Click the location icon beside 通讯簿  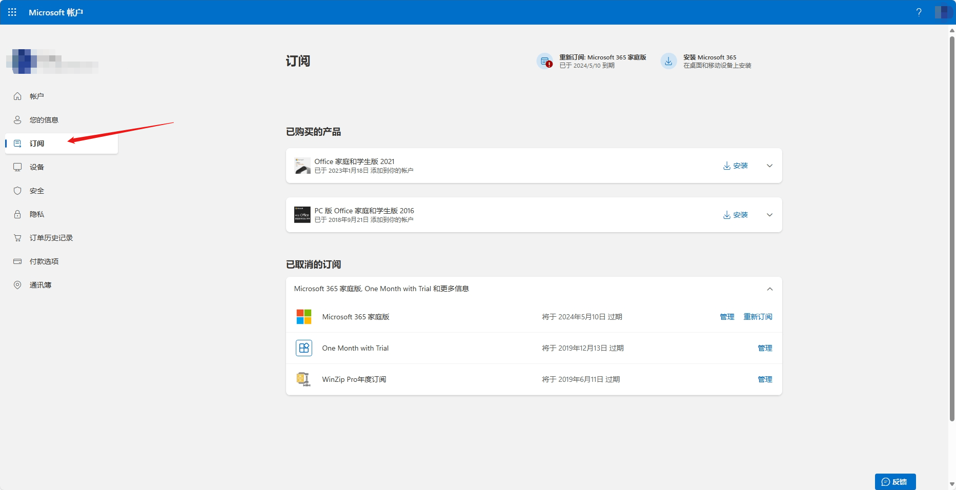17,285
